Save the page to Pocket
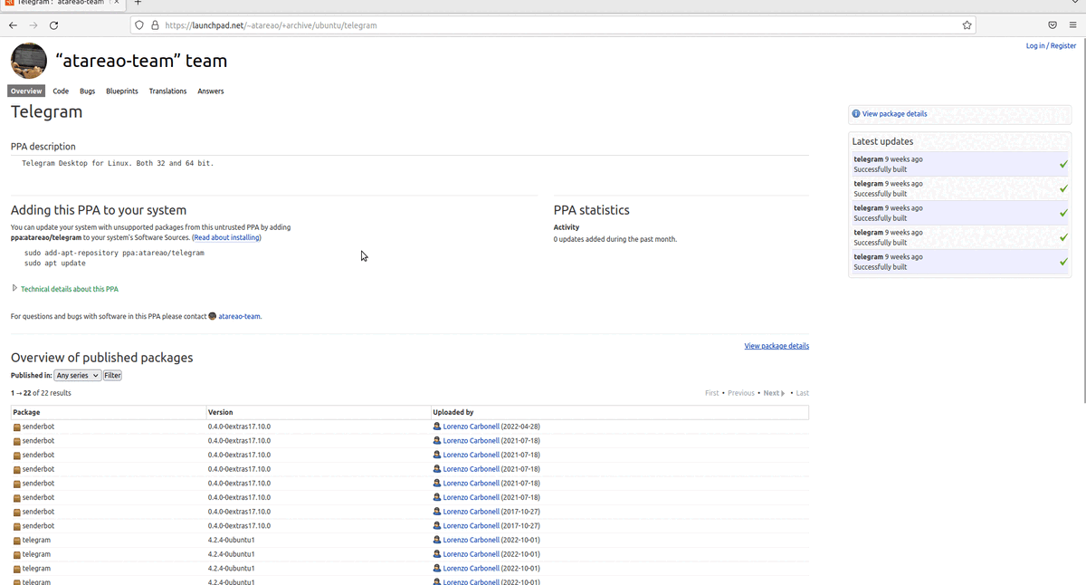Screen dimensions: 1086x585 tap(1053, 25)
